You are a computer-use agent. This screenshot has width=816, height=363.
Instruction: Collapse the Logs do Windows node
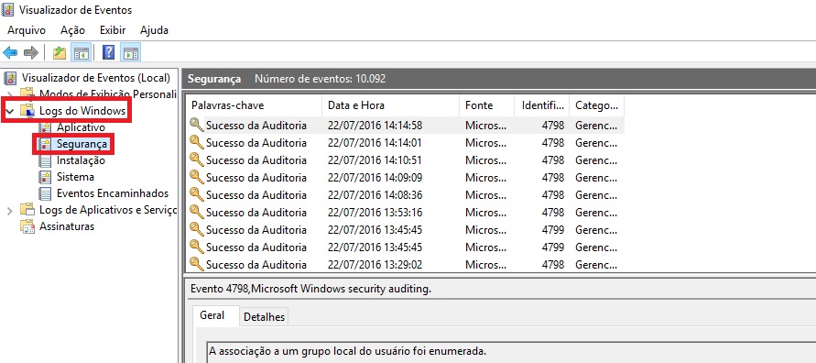(x=10, y=111)
